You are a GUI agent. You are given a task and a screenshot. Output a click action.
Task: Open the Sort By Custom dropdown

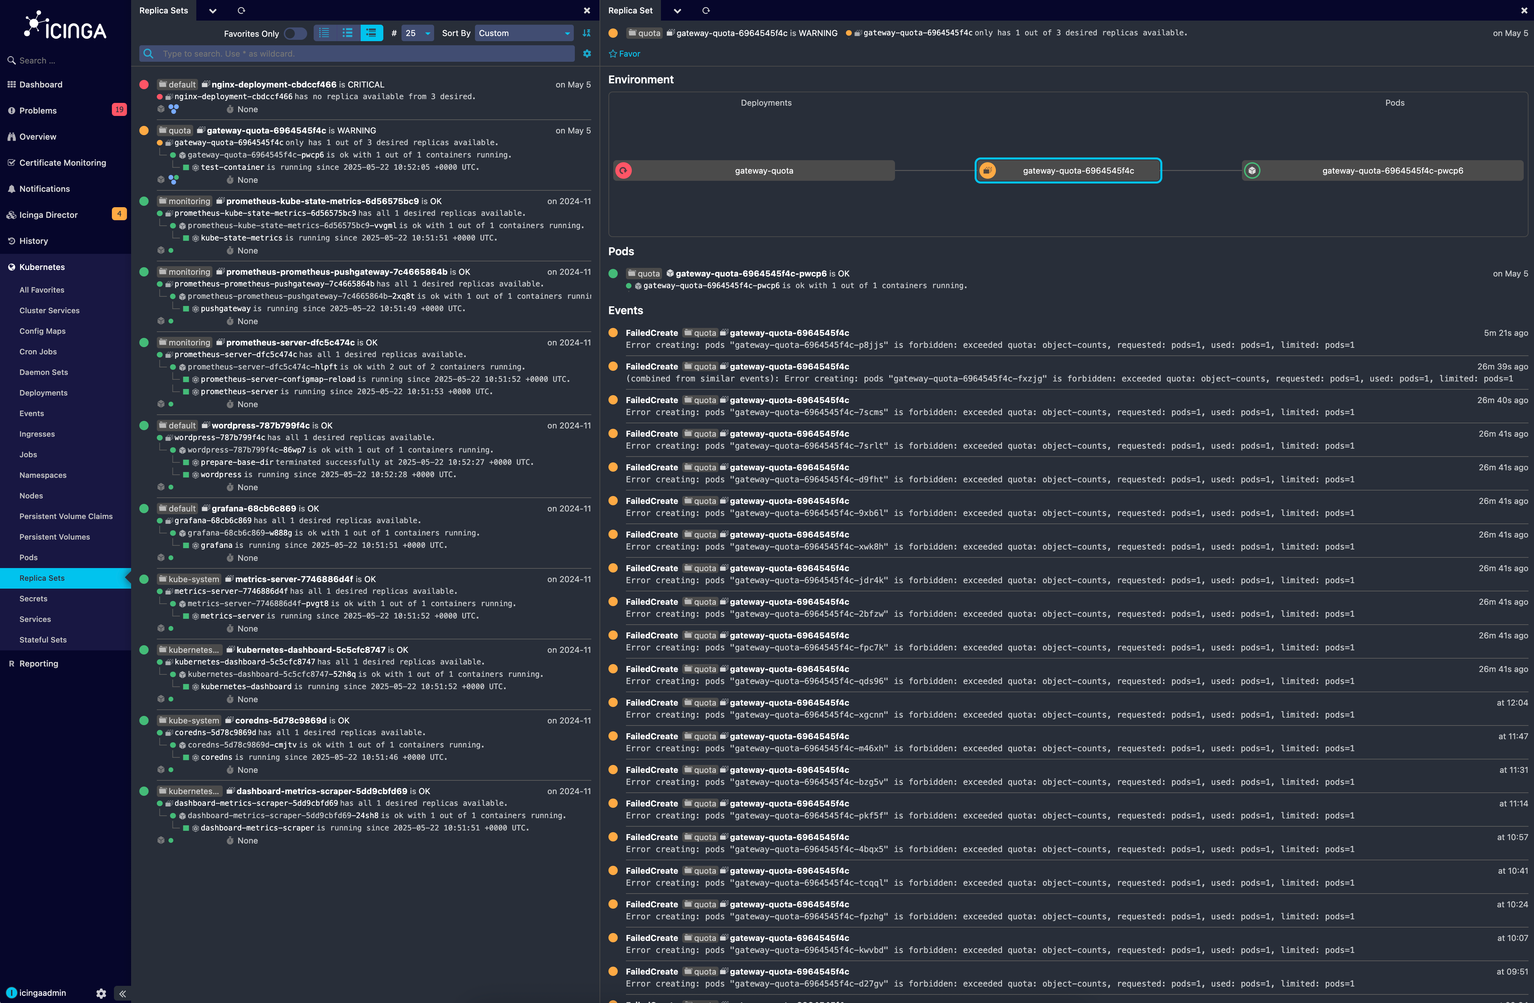click(524, 33)
